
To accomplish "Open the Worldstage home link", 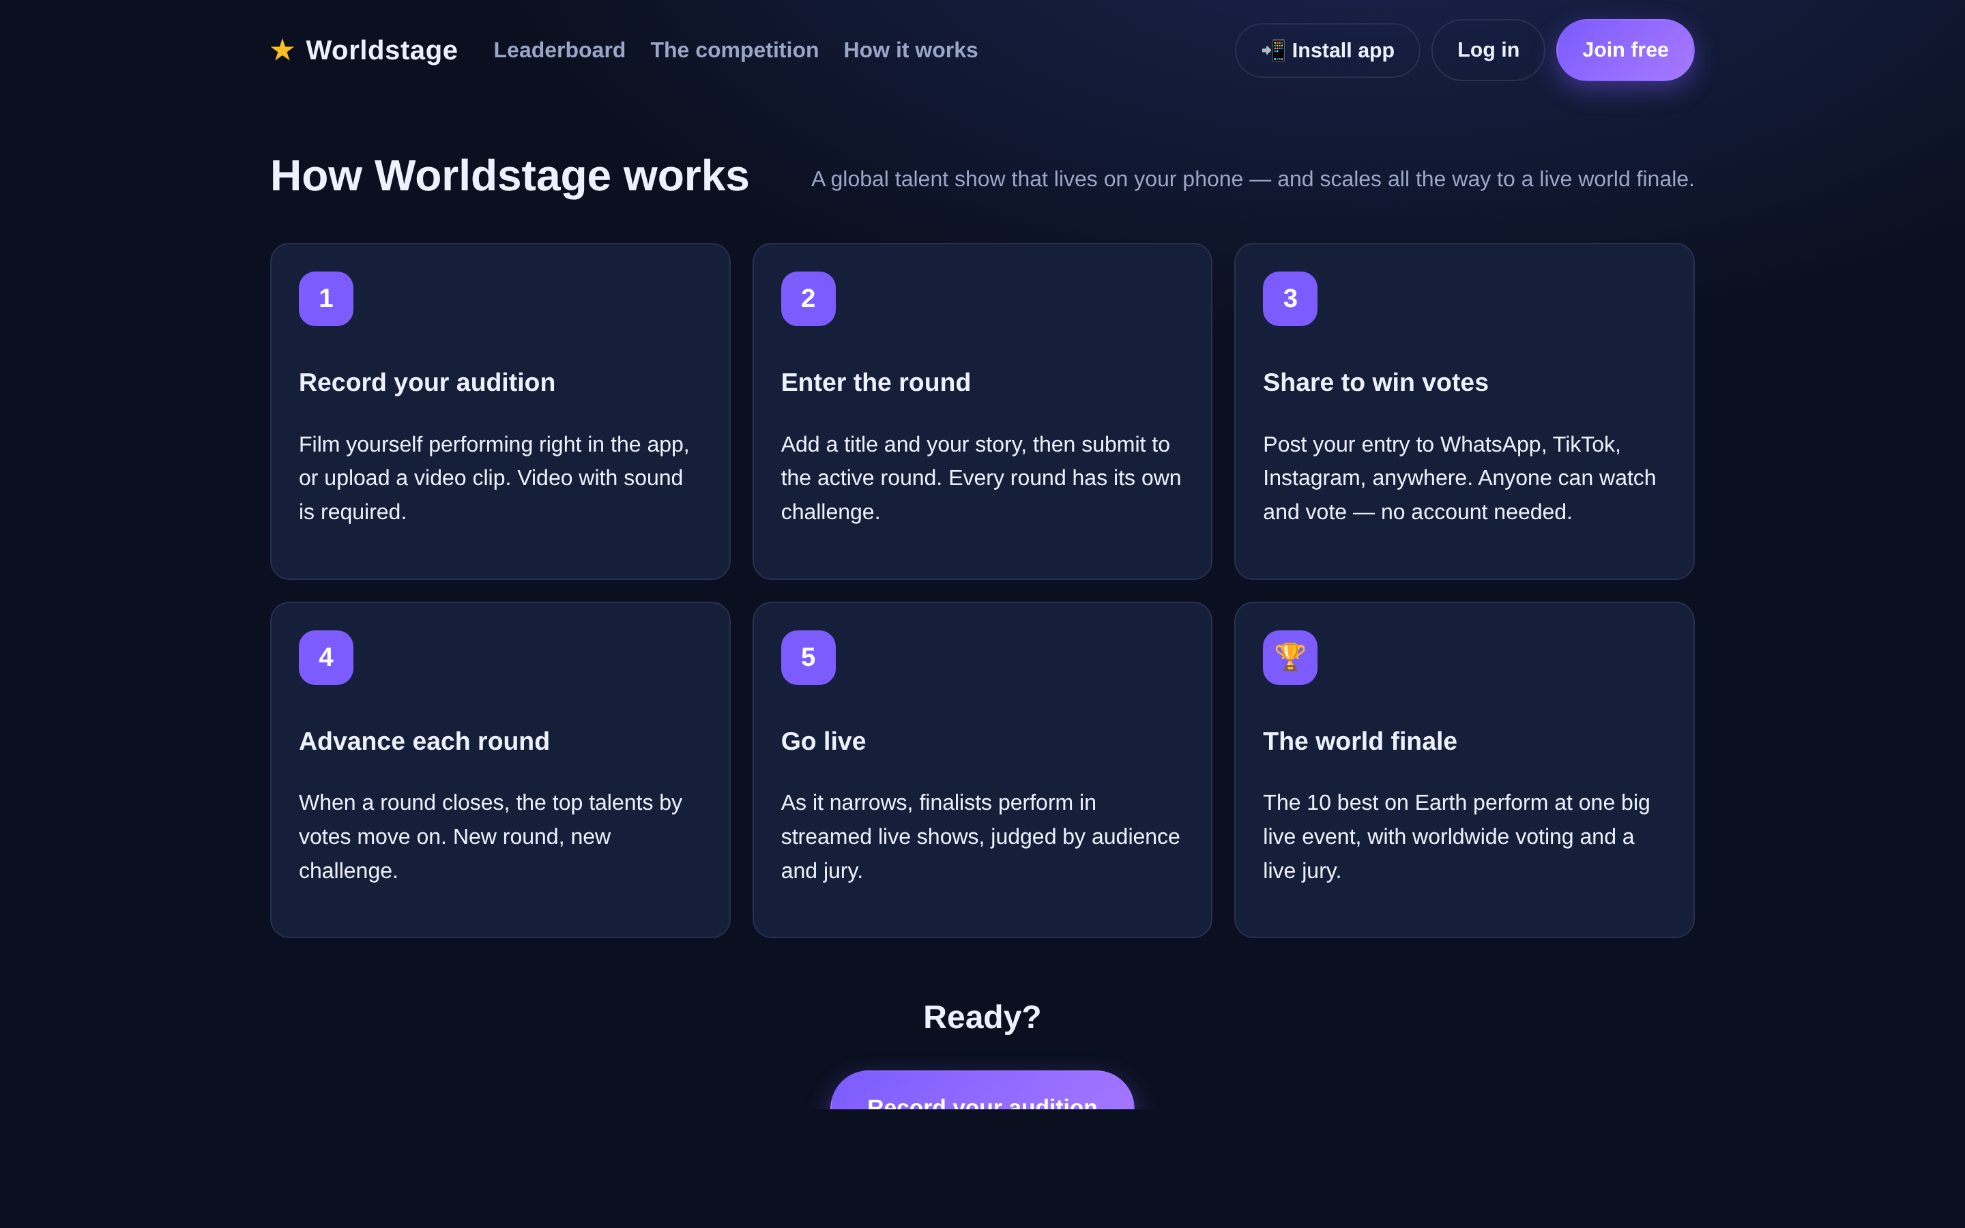I will tap(364, 50).
